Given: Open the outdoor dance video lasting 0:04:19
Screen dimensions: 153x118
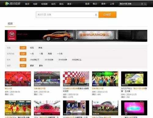Looking at the screenshot, I should click(105, 108).
